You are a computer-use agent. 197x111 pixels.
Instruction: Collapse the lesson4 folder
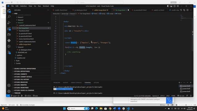click(21, 47)
